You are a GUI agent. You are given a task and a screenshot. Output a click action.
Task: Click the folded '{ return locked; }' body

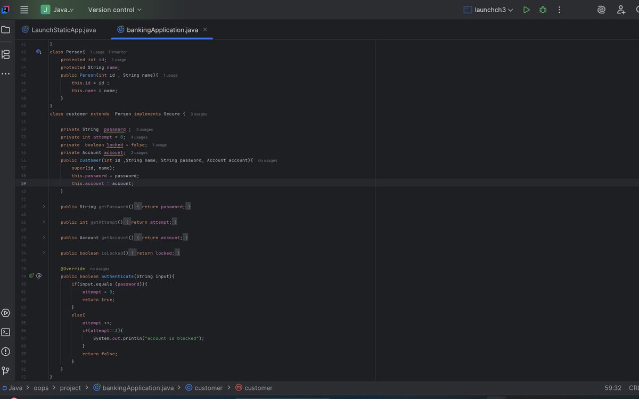154,253
